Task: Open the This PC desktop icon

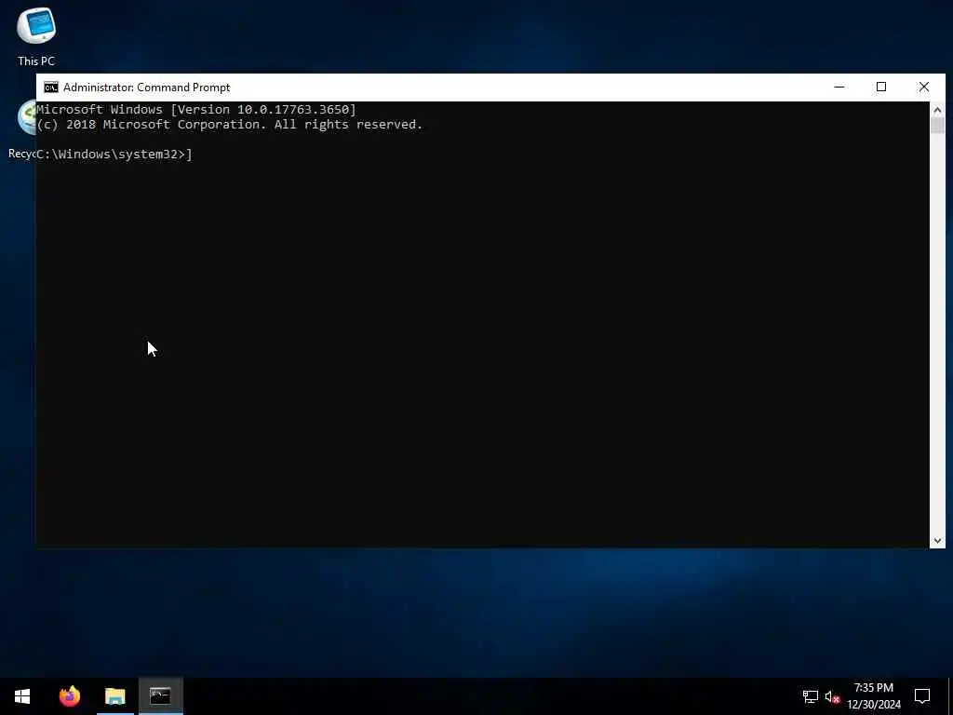Action: click(x=36, y=36)
